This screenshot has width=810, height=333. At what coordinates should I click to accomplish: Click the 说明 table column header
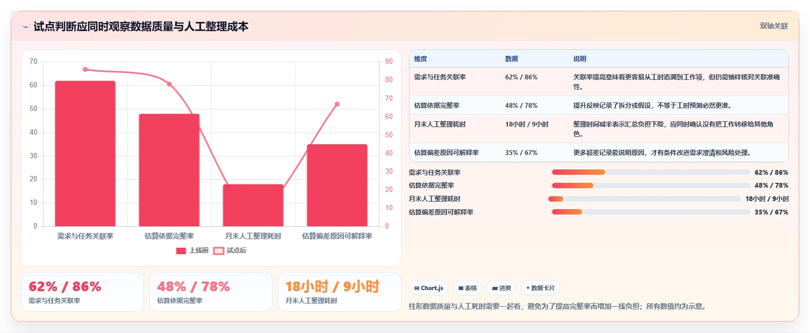click(580, 58)
